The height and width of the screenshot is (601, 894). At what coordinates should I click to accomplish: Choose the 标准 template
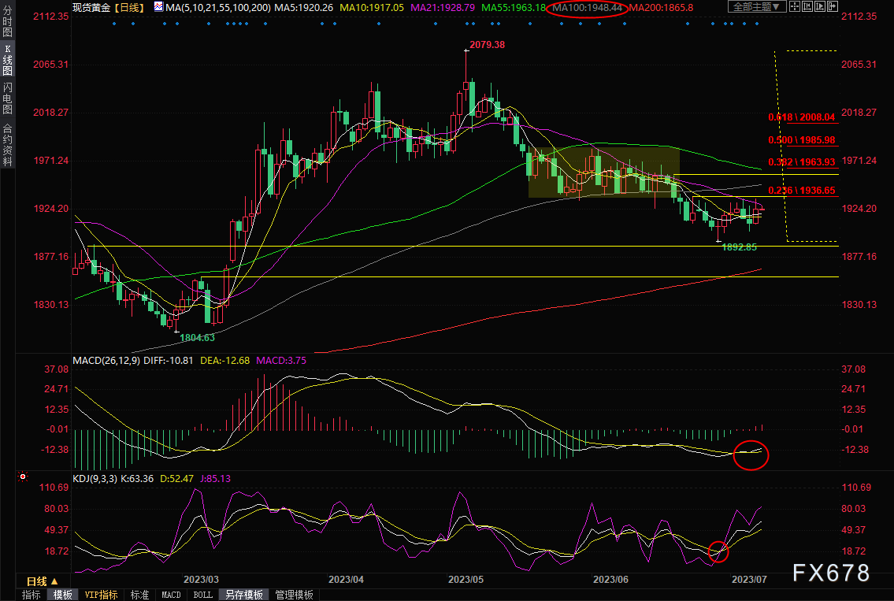139,595
